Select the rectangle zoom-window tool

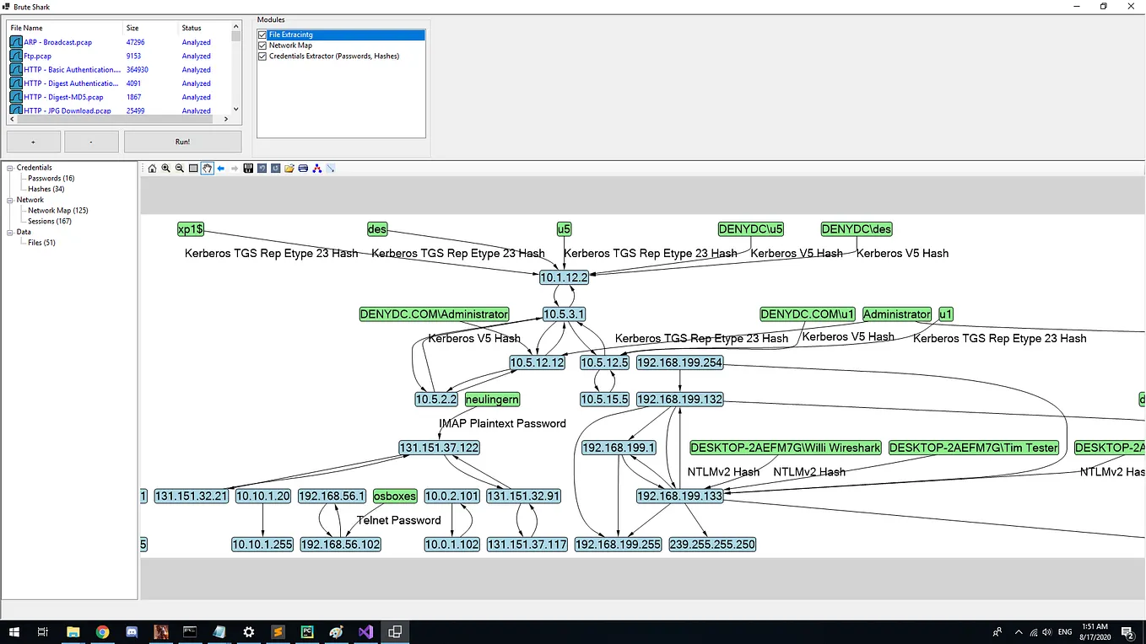193,169
